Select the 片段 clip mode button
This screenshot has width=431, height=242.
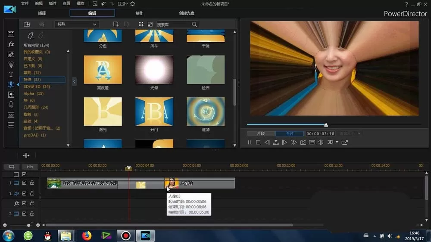261,133
